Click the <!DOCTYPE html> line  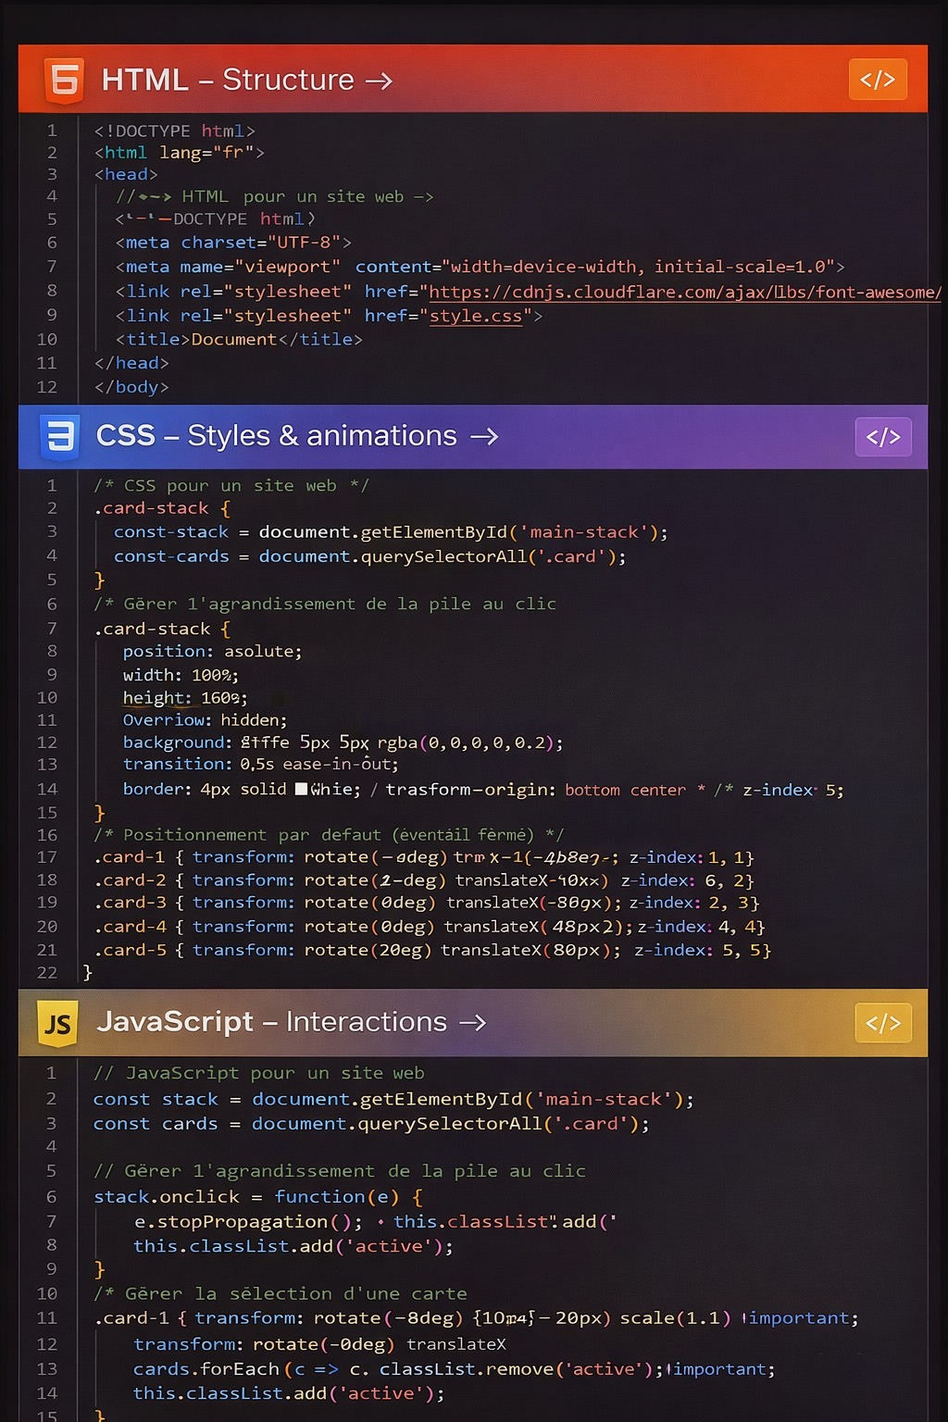[x=174, y=131]
